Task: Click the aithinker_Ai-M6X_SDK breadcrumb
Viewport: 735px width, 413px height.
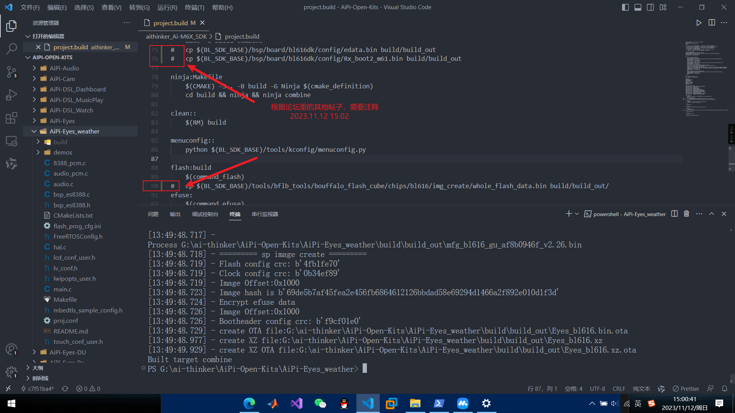Action: click(x=176, y=36)
